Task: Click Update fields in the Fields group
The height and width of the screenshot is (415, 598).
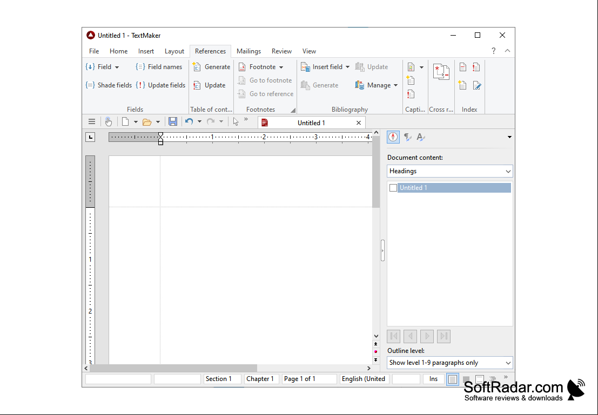Action: [x=160, y=85]
